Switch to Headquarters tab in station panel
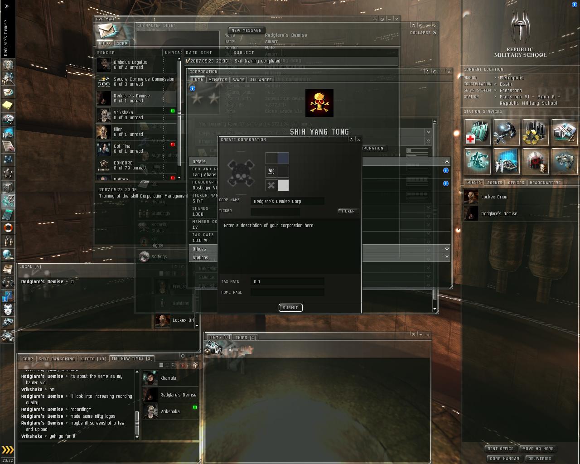Viewport: 580px width, 464px height. click(x=545, y=183)
